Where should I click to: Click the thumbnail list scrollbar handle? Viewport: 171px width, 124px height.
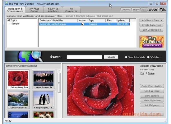pyautogui.click(x=59, y=83)
